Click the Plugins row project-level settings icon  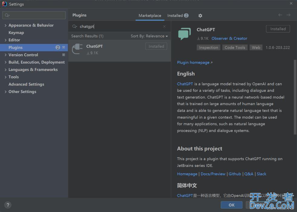[x=64, y=47]
